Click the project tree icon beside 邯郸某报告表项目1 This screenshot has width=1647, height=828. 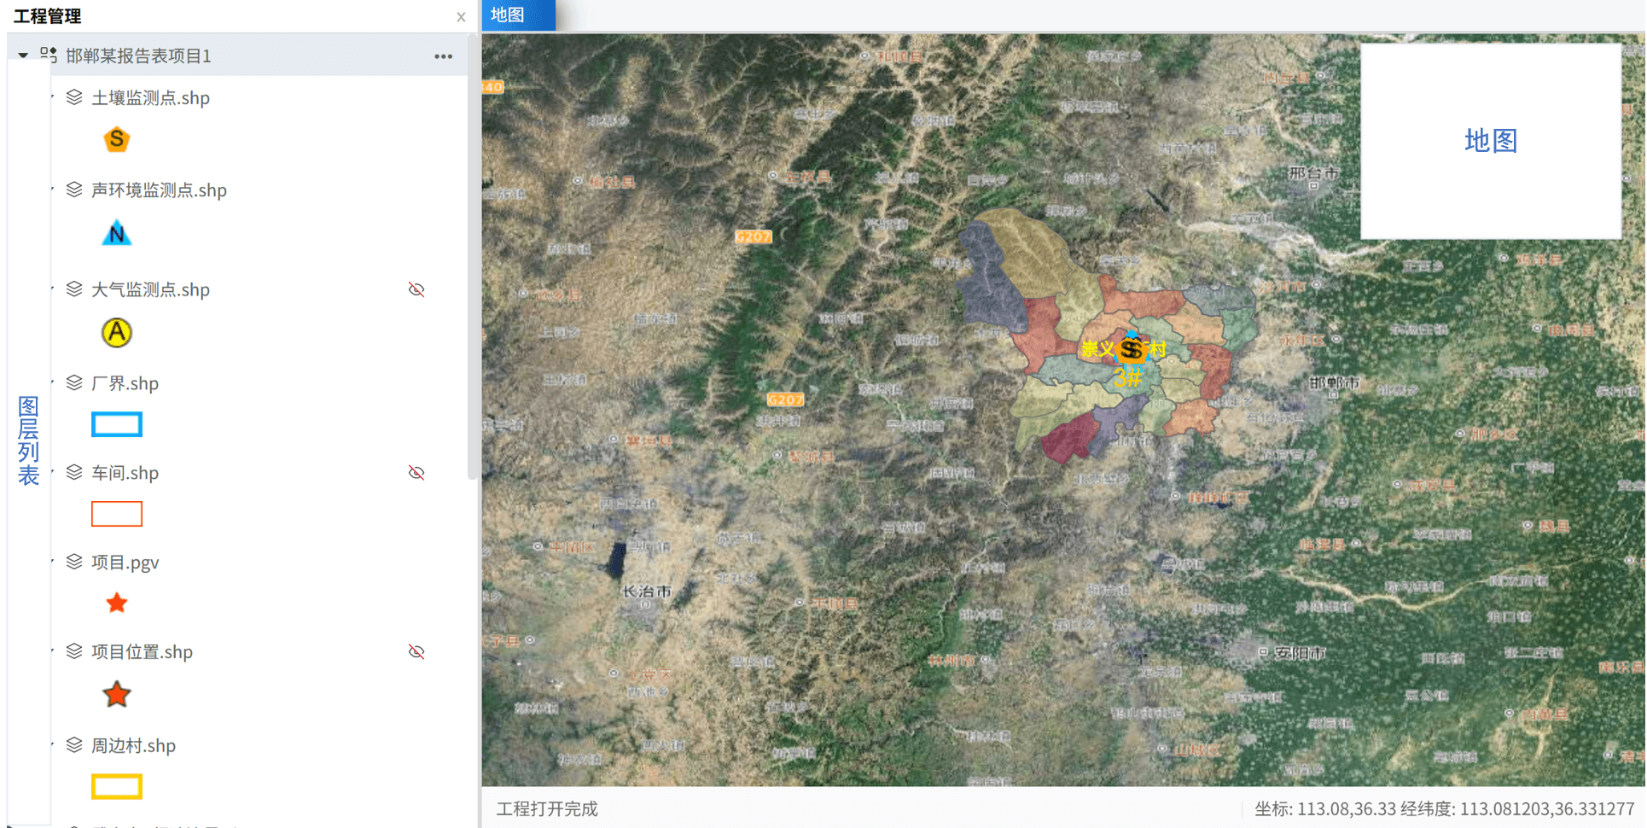pos(49,55)
